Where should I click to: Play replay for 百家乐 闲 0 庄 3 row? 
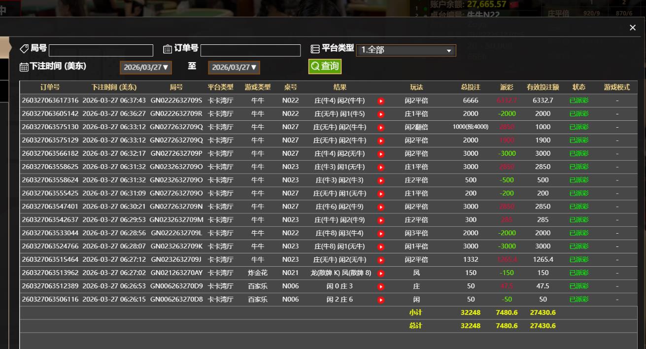[x=380, y=286]
